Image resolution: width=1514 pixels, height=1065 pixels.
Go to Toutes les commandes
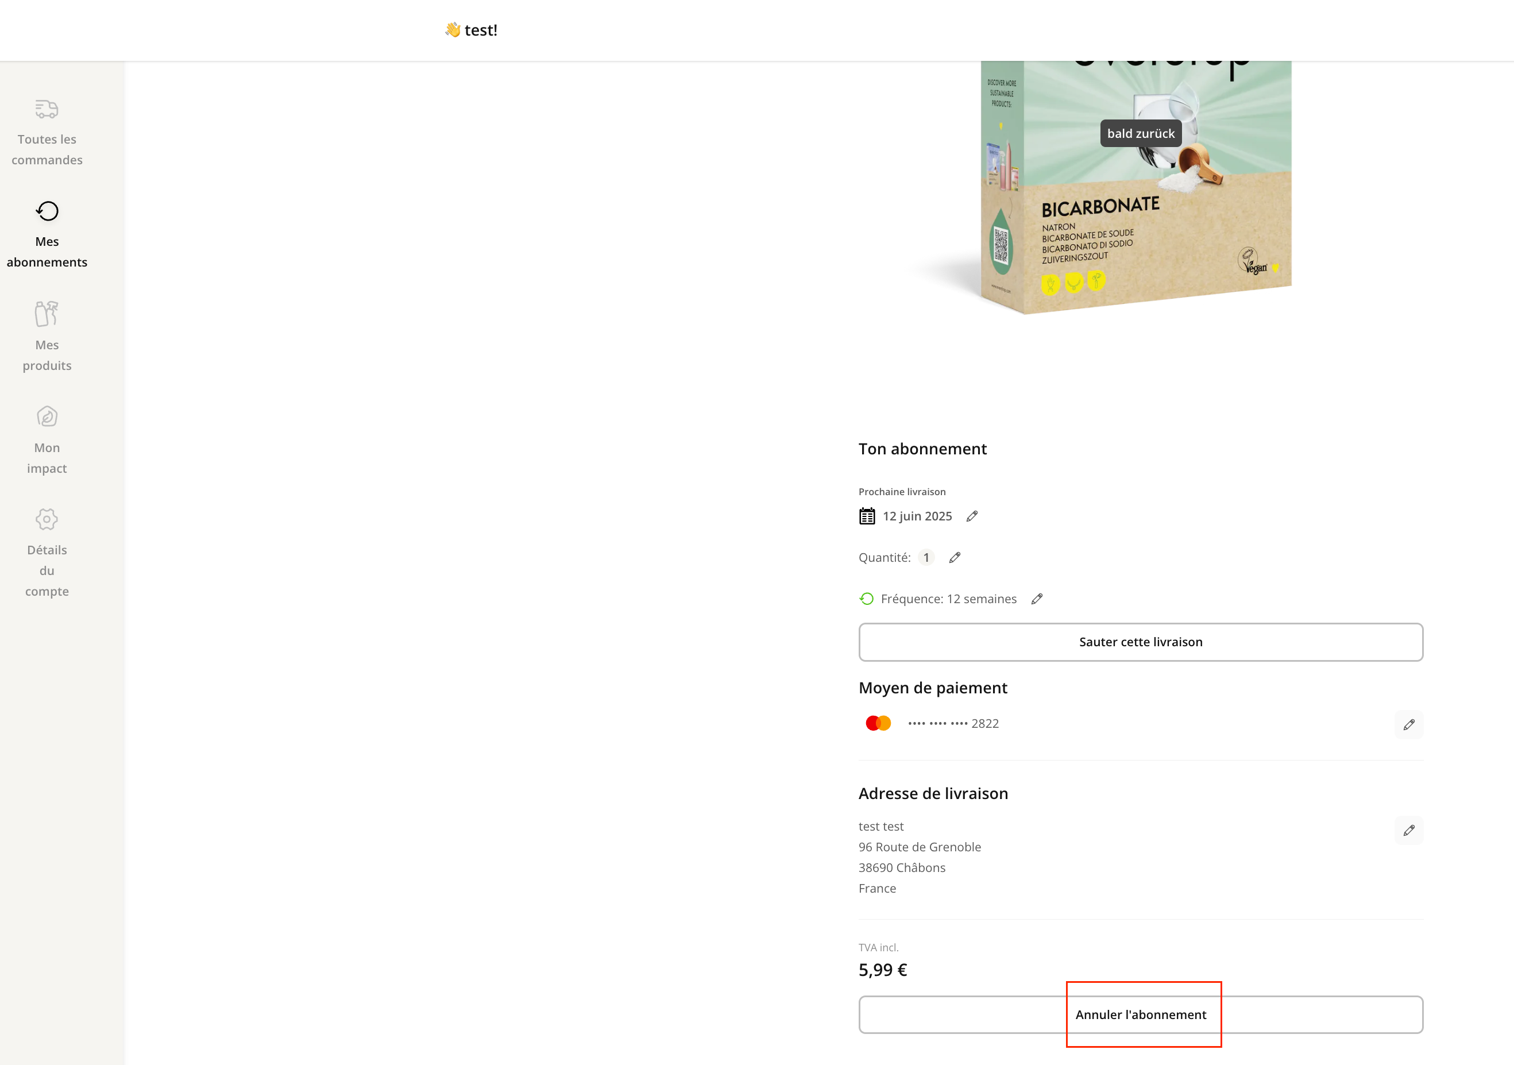point(47,150)
